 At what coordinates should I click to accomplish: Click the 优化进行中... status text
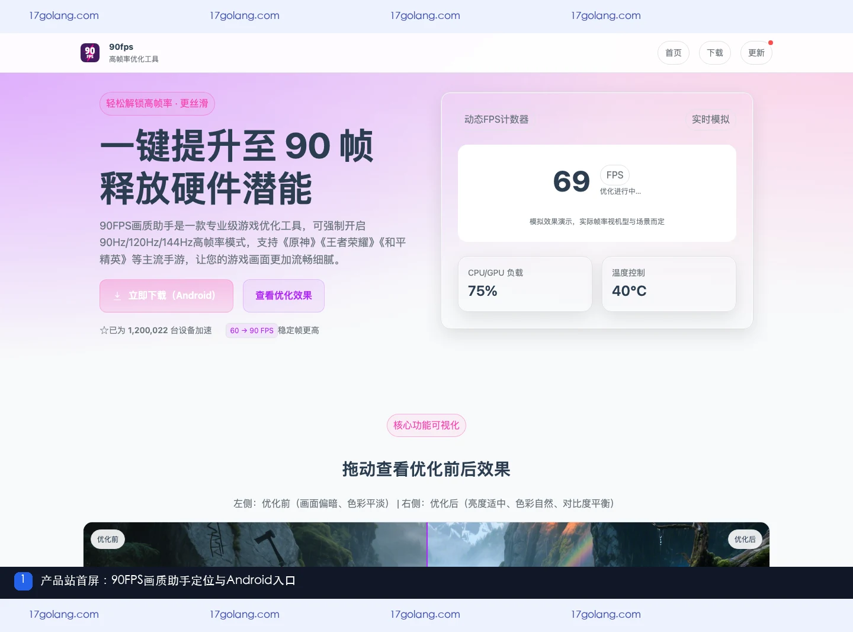[620, 191]
